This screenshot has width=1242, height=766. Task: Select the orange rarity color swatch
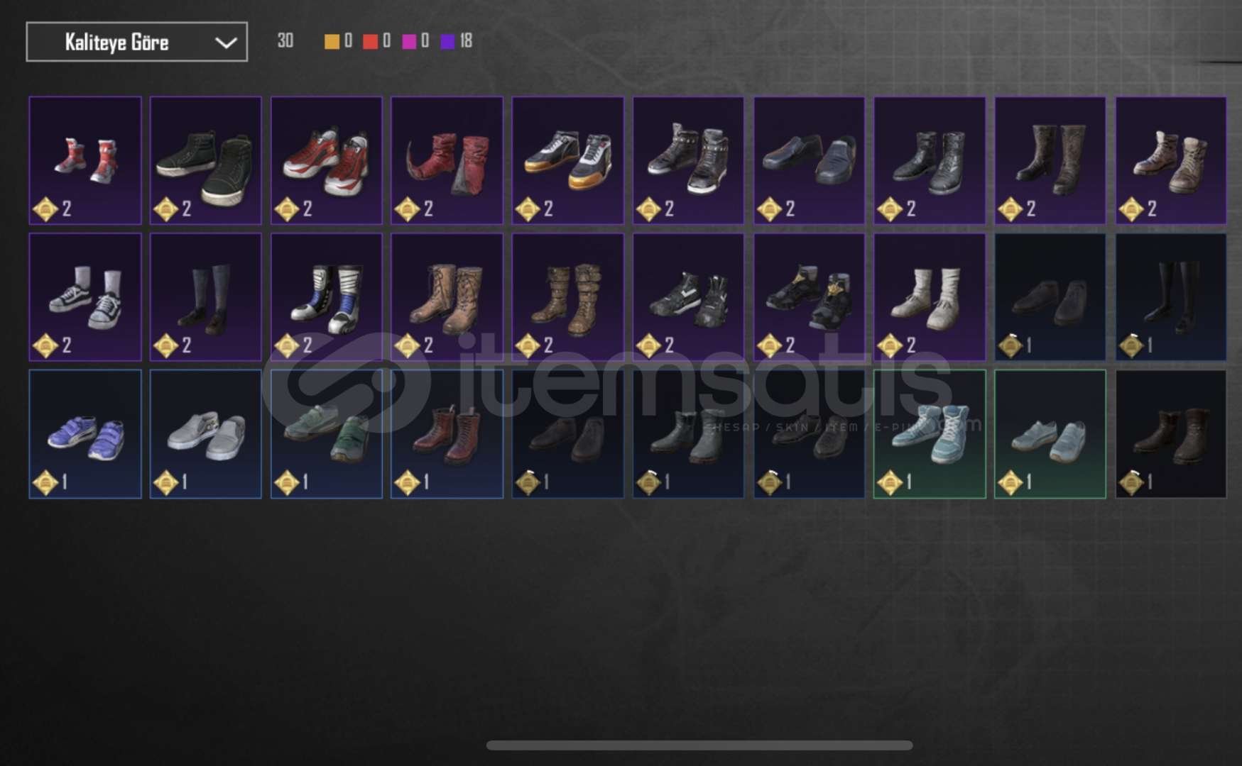click(x=332, y=41)
